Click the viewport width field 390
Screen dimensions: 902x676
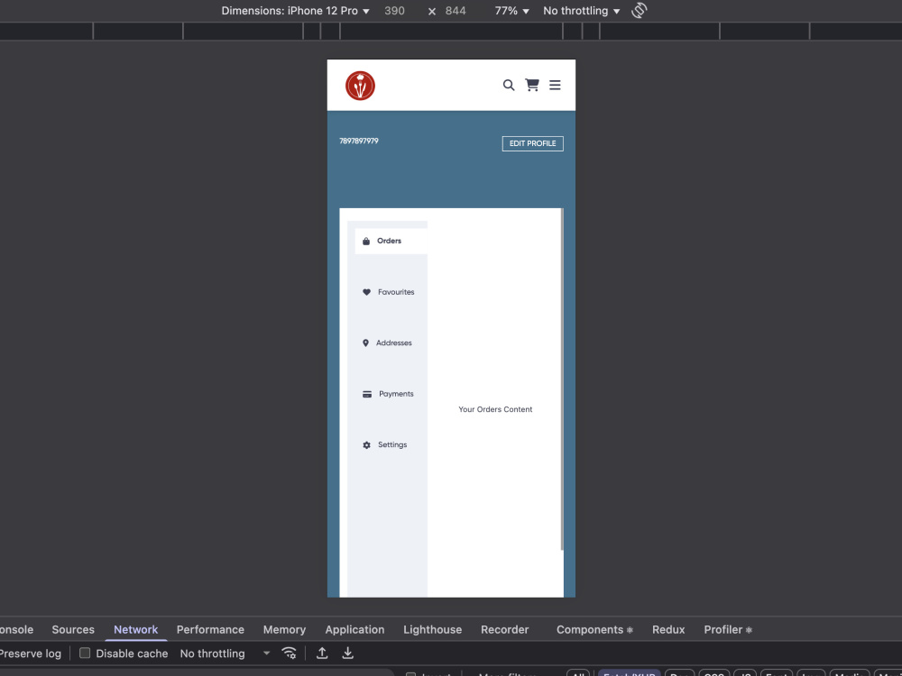[395, 11]
